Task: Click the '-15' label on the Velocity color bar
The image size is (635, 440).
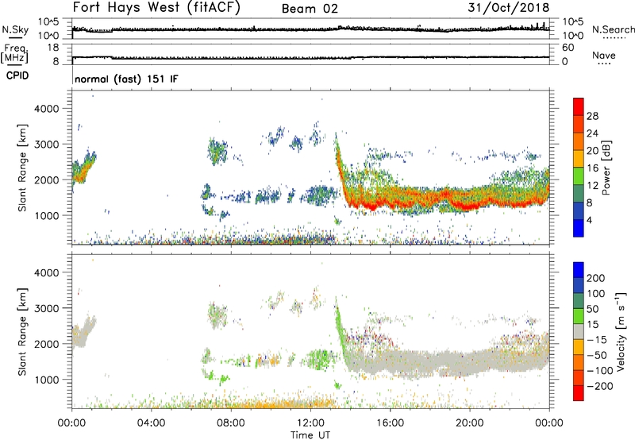Action: pyautogui.click(x=596, y=339)
